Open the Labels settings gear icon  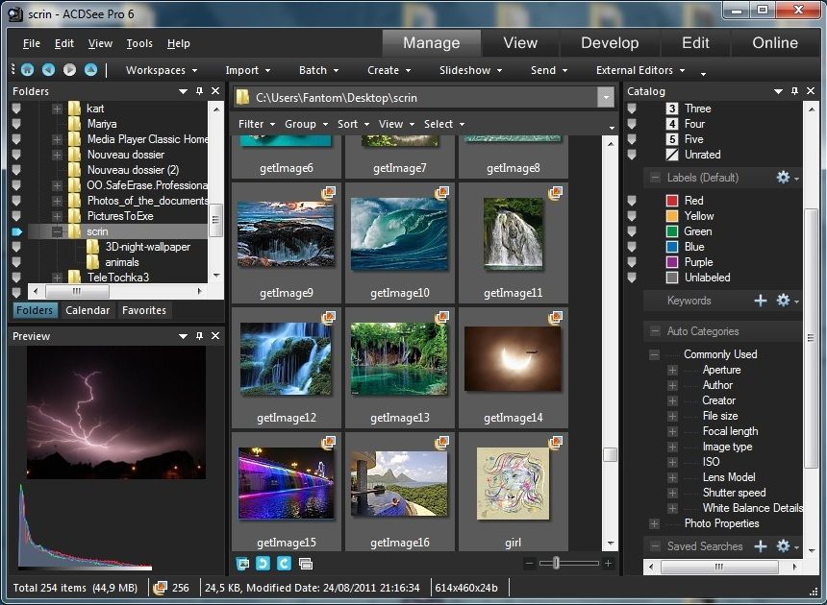[x=783, y=178]
